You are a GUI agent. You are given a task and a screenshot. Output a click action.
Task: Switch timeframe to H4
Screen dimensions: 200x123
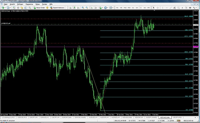pyautogui.click(x=137, y=8)
